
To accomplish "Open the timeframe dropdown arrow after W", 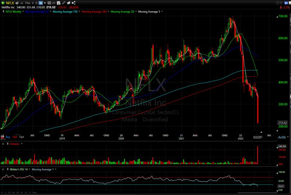I will [x=45, y=3].
